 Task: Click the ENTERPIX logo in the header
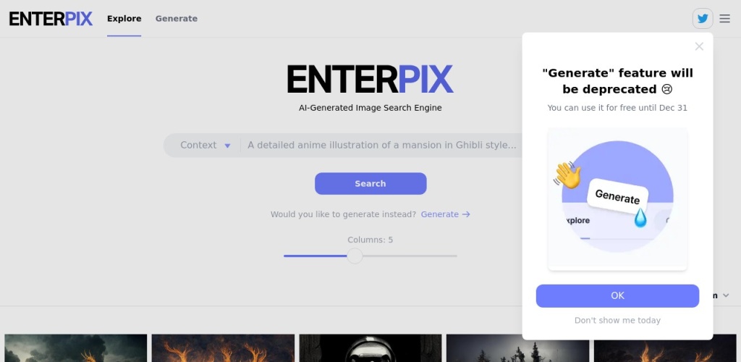coord(51,19)
